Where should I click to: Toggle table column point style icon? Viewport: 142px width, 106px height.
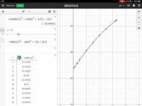coord(19,57)
